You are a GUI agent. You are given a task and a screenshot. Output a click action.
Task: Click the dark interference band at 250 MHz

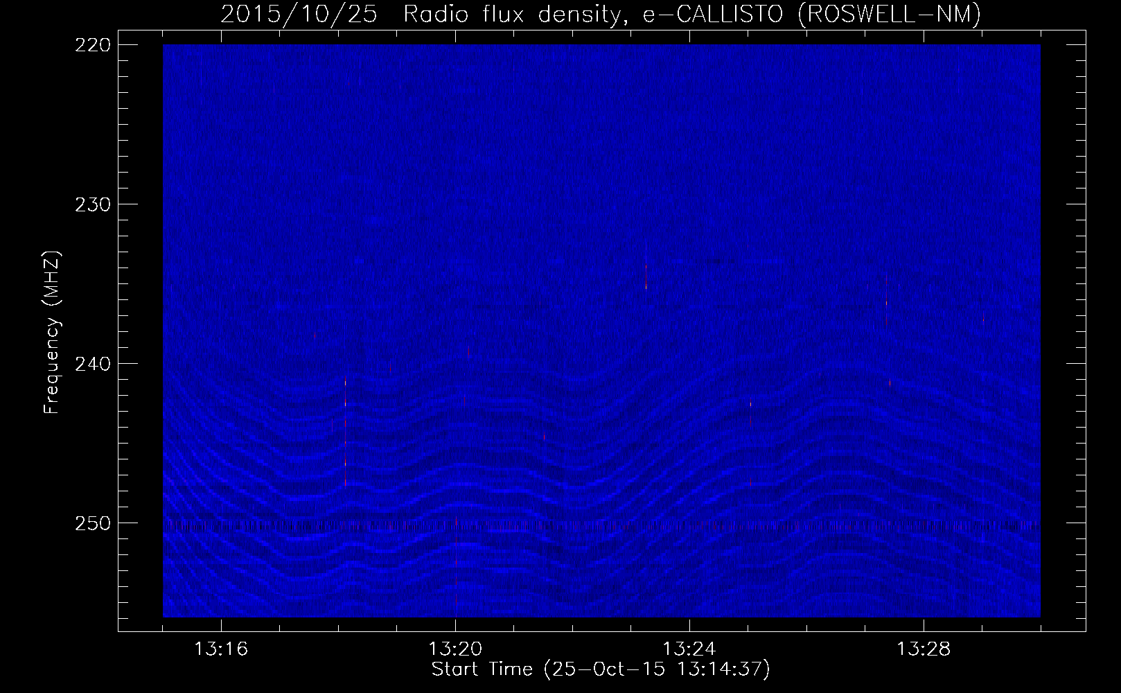click(601, 525)
